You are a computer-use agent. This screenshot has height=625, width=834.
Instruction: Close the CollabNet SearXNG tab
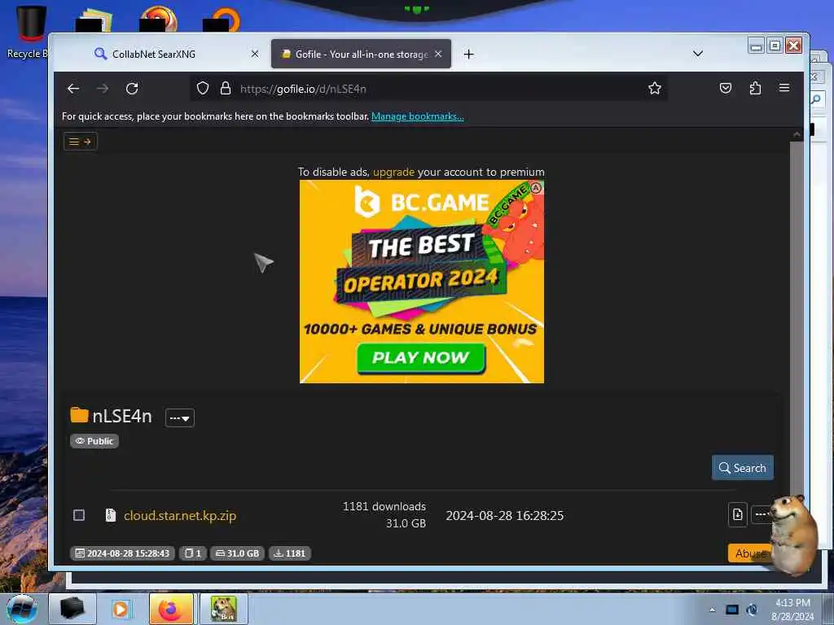click(255, 54)
